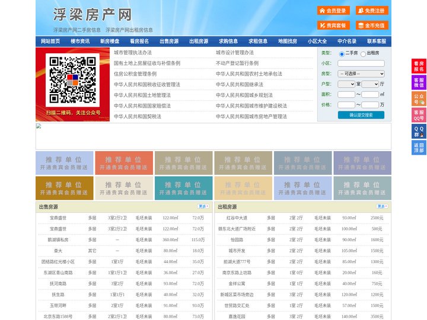Image resolution: width=427 pixels, height=320 pixels.
Task: Click the broken banner image icon
Action: (x=39, y=126)
